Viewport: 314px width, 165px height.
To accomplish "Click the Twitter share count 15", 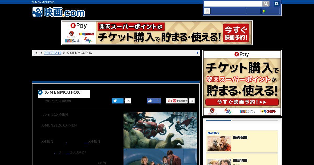I will pos(128,101).
